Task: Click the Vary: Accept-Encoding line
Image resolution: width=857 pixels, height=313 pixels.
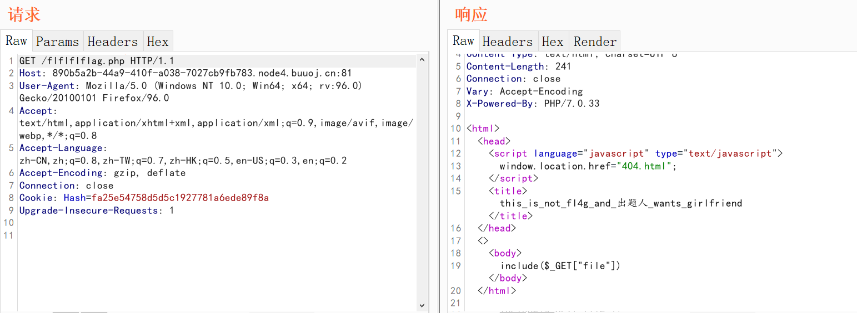Action: coord(524,91)
